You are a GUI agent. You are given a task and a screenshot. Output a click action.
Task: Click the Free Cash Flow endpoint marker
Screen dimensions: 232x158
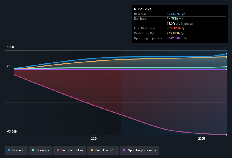[x=227, y=135]
